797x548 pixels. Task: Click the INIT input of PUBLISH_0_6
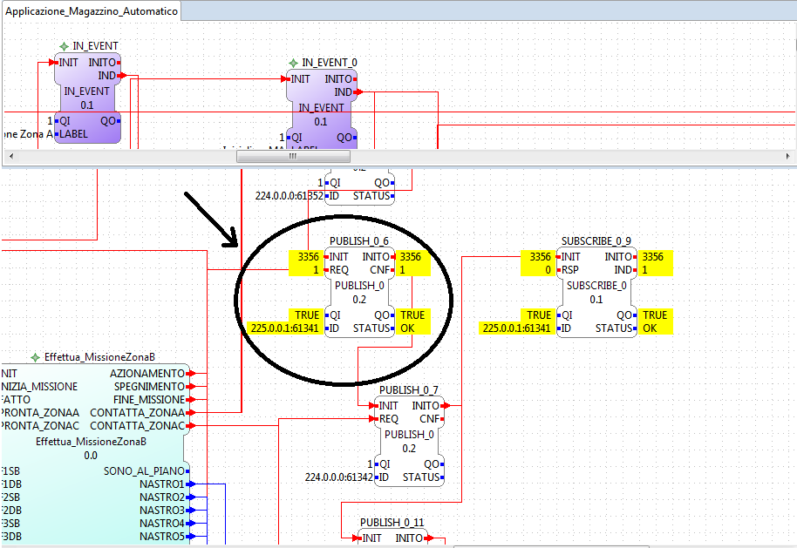point(338,257)
